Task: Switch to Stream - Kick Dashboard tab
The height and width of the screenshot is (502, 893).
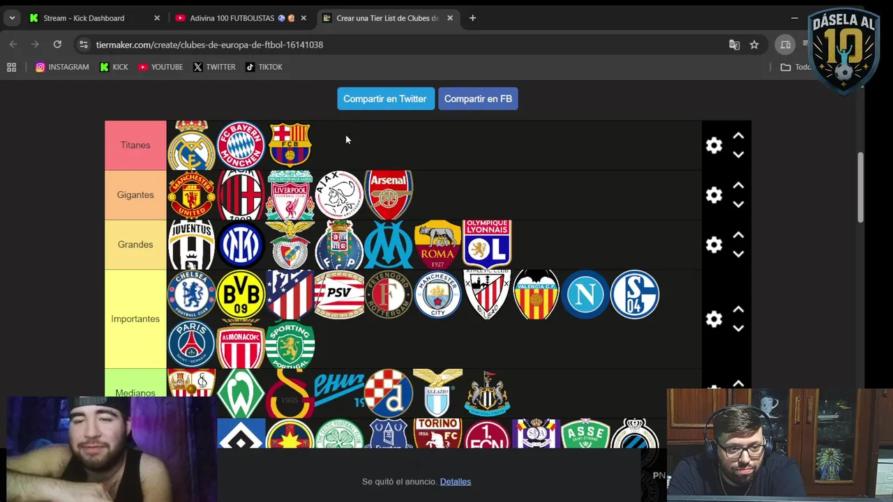Action: [x=94, y=18]
